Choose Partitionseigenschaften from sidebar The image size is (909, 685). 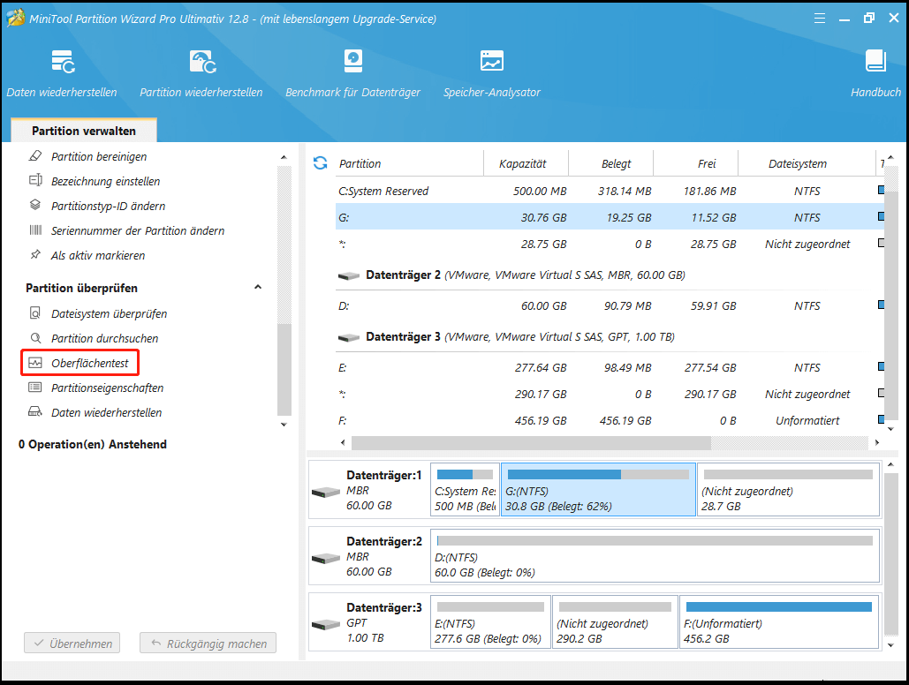tap(107, 388)
